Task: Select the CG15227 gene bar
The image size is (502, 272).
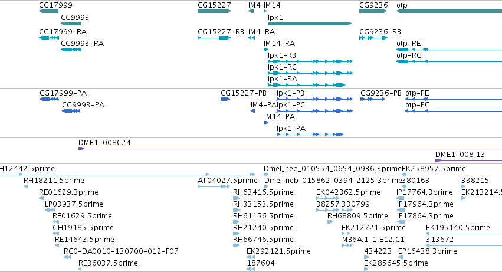Action: (x=214, y=11)
